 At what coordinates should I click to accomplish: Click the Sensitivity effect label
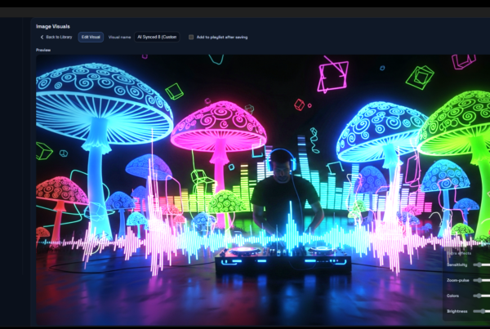tap(457, 265)
